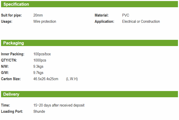Viewport: 179px width, 120px height.
Task: Click the "Inner Packing:" label
Action: pyautogui.click(x=13, y=54)
